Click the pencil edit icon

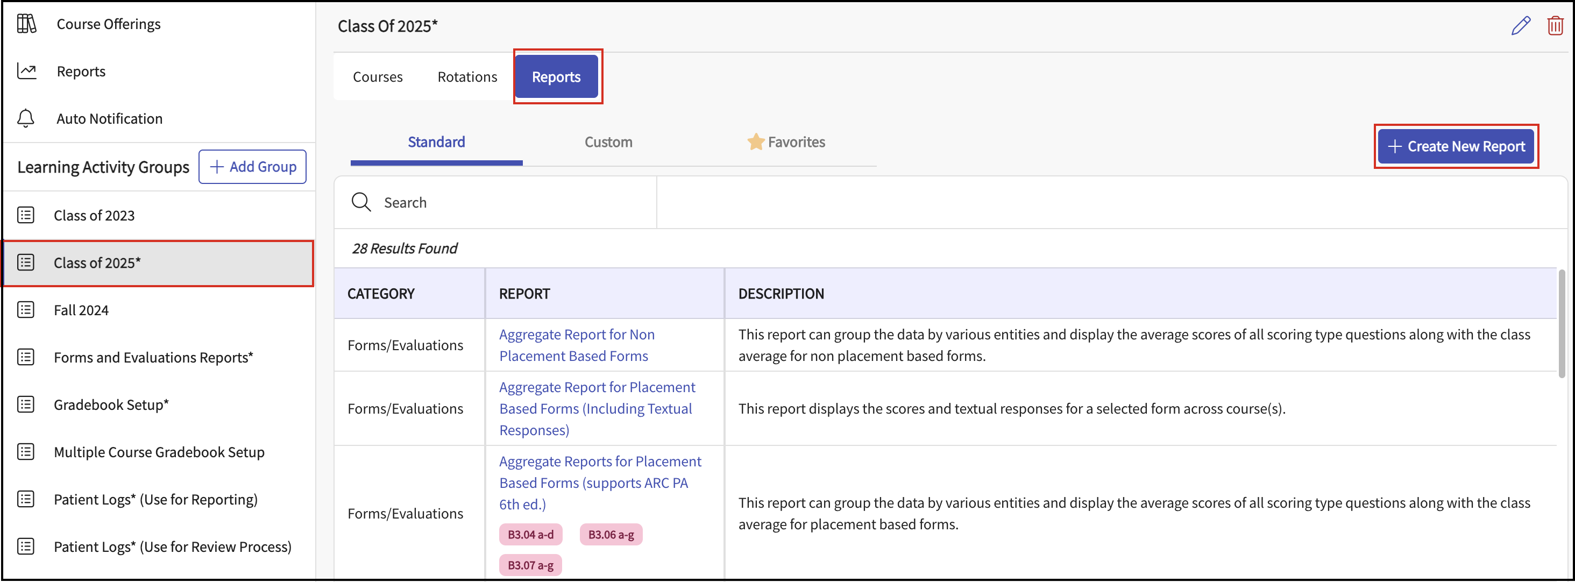1521,26
